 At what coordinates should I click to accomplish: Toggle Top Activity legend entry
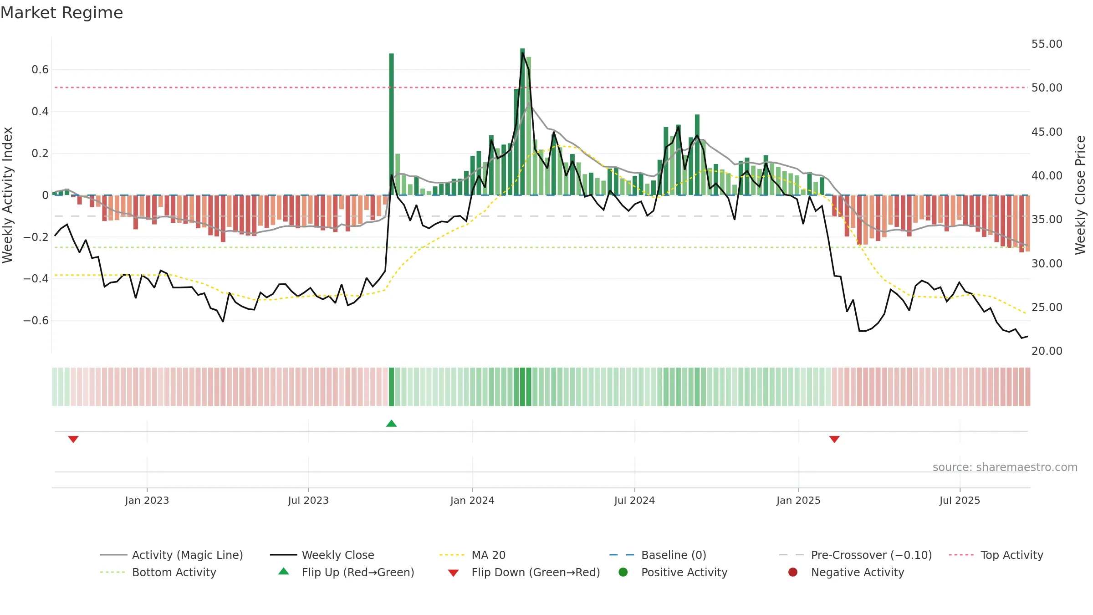(x=996, y=555)
